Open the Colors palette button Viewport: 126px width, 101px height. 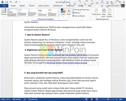(63, 13)
